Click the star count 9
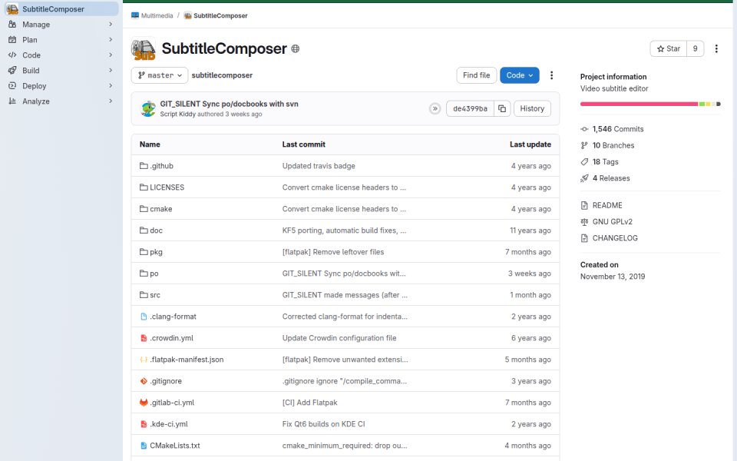737x461 pixels. point(696,49)
